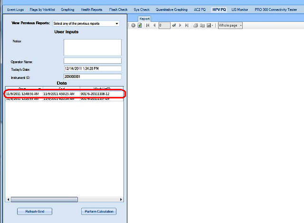Click the print report icon
Screen dimensions: 304x223
[195, 25]
